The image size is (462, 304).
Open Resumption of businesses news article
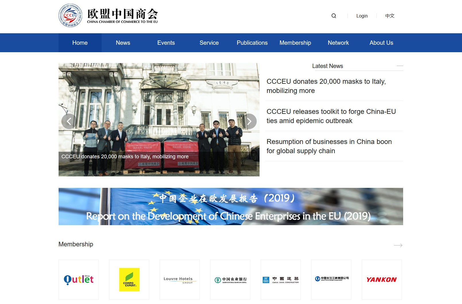(x=329, y=146)
